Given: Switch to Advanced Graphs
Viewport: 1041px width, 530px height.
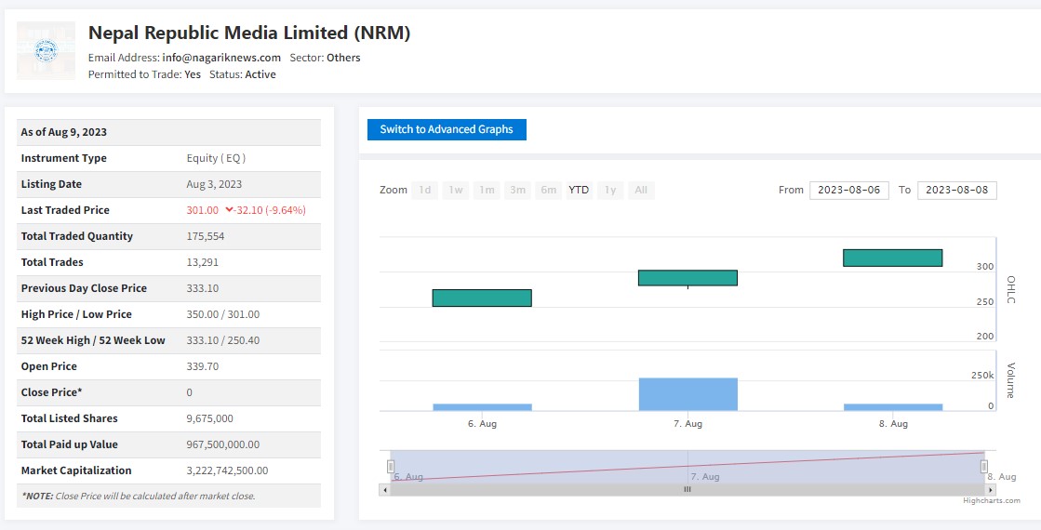Looking at the screenshot, I should [x=447, y=129].
